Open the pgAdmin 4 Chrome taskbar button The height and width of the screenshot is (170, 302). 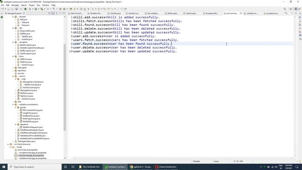click(x=141, y=167)
